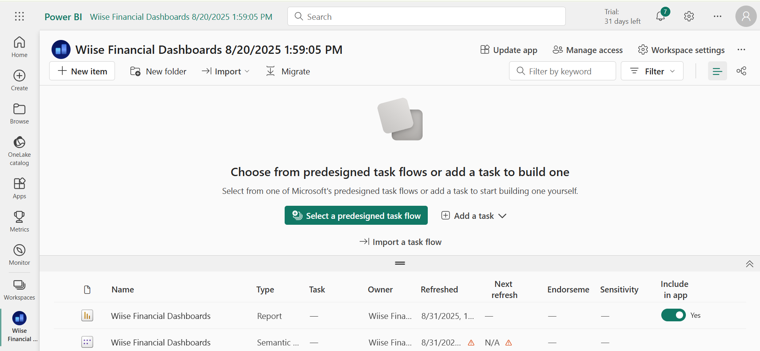The height and width of the screenshot is (351, 760).
Task: Open the Workspaces panel in the sidebar
Action: pyautogui.click(x=19, y=289)
